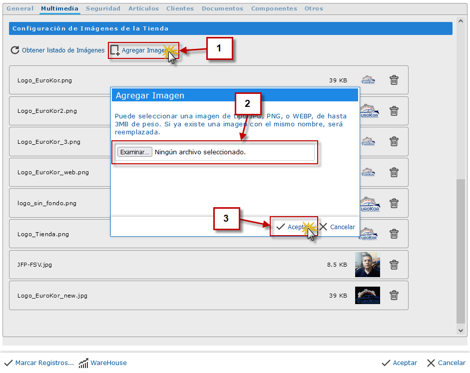This screenshot has height=373, width=470.
Task: Delete the Logo_EuroKor2.png image
Action: (x=394, y=111)
